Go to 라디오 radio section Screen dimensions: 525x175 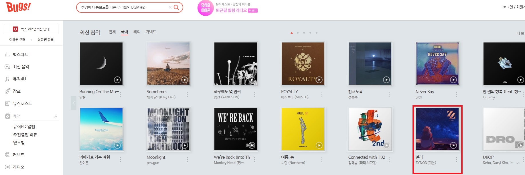click(19, 167)
